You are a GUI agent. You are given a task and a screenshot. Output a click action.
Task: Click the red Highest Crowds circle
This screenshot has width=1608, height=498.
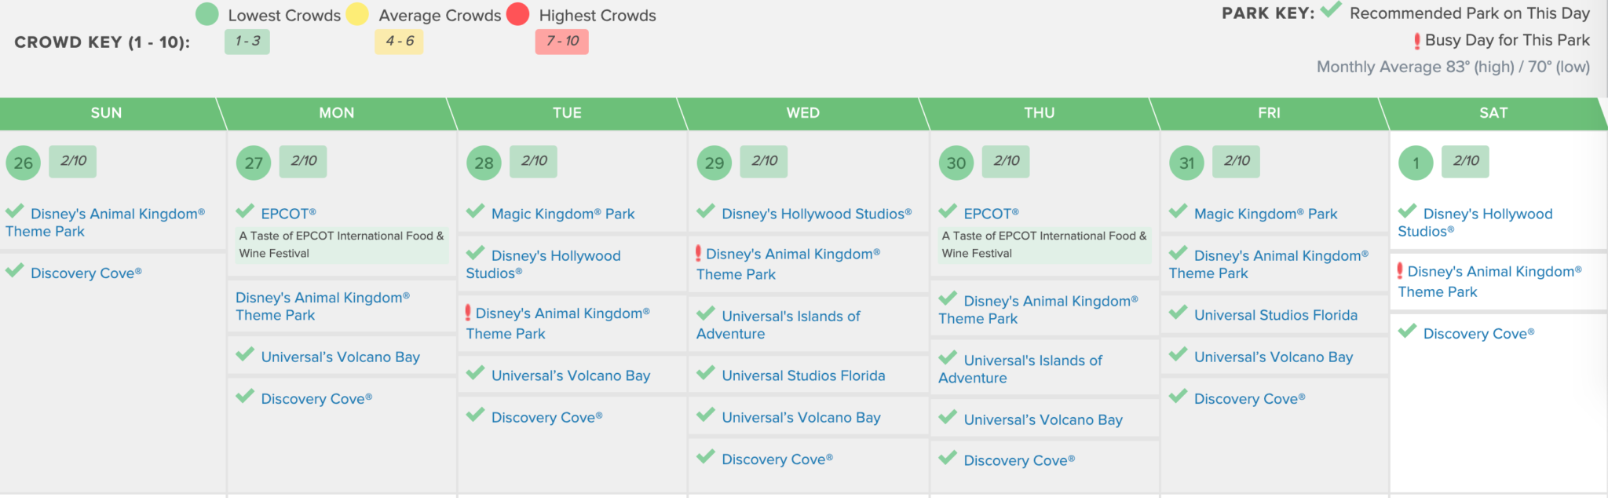[518, 14]
